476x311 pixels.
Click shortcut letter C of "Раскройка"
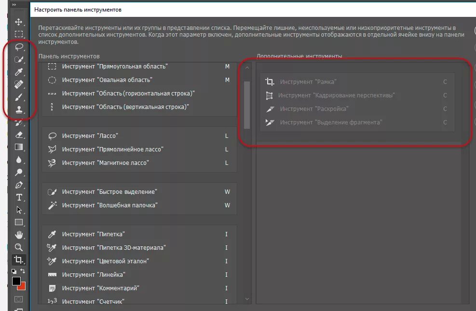click(445, 109)
